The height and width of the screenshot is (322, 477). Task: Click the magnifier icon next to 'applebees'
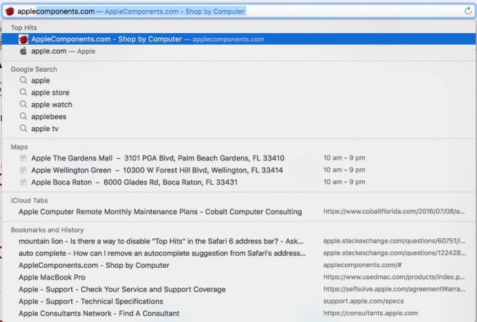pyautogui.click(x=23, y=116)
